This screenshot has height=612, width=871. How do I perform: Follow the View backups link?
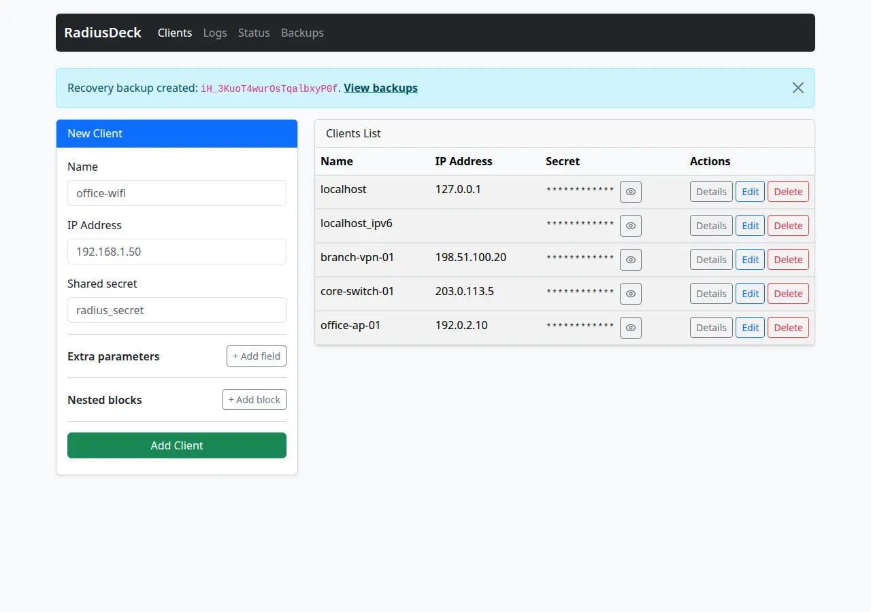click(380, 88)
